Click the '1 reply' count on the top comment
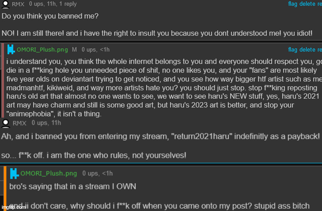Image resolution: width=322 pixels, height=211 pixels. pyautogui.click(x=67, y=4)
